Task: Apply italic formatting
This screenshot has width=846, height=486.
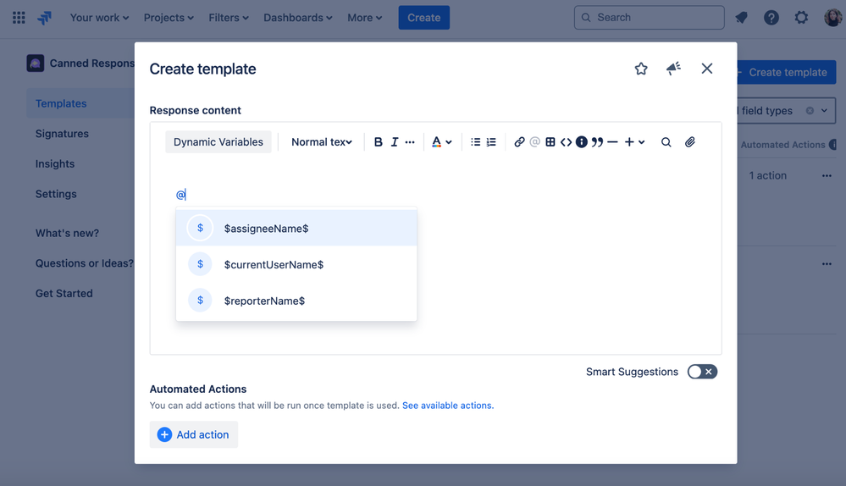Action: 395,142
